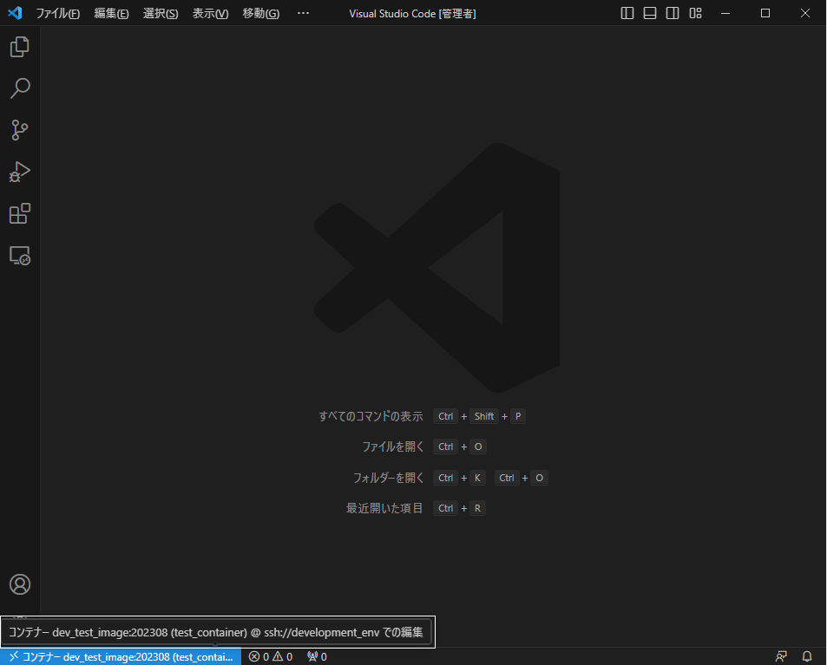Screen dimensions: 827x665
Task: Click the フォルダーを開く link
Action: coord(384,477)
